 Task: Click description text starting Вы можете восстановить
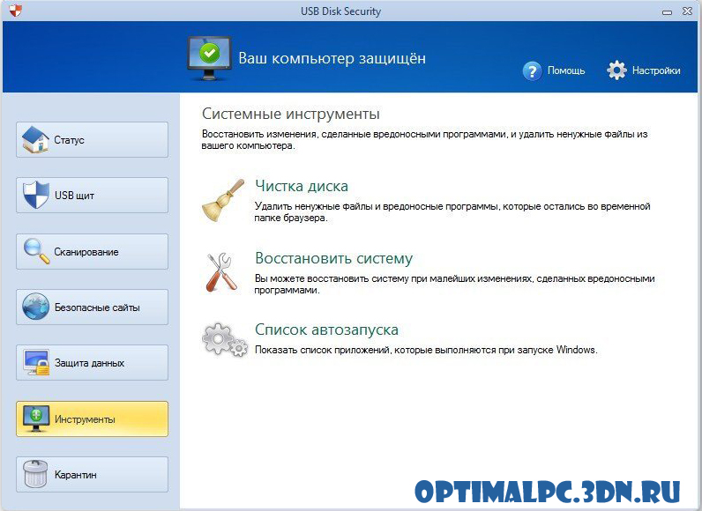click(454, 284)
